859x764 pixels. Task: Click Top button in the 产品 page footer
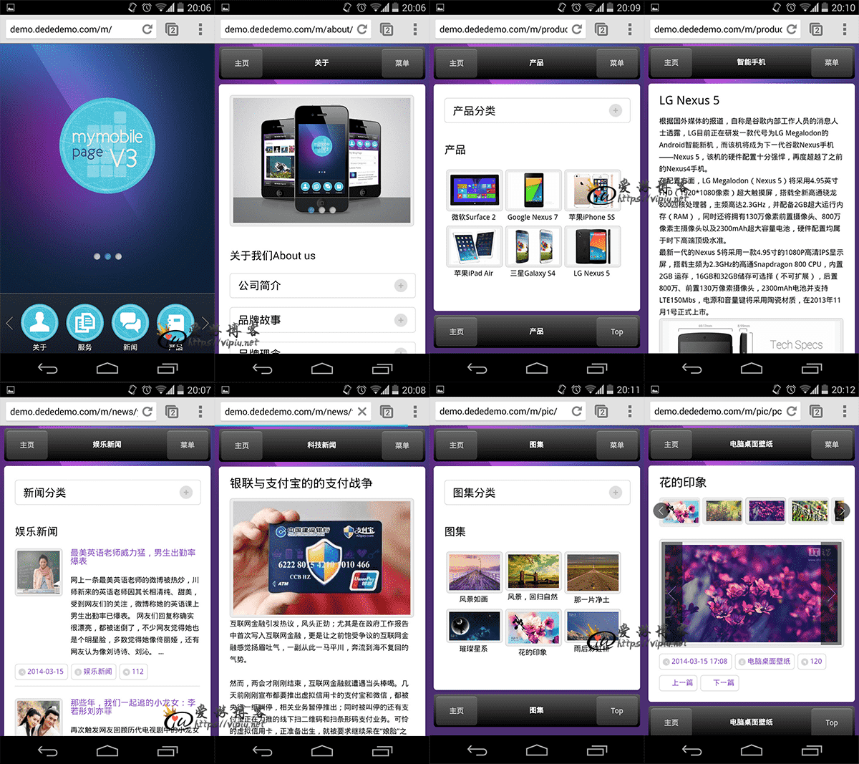pyautogui.click(x=617, y=332)
